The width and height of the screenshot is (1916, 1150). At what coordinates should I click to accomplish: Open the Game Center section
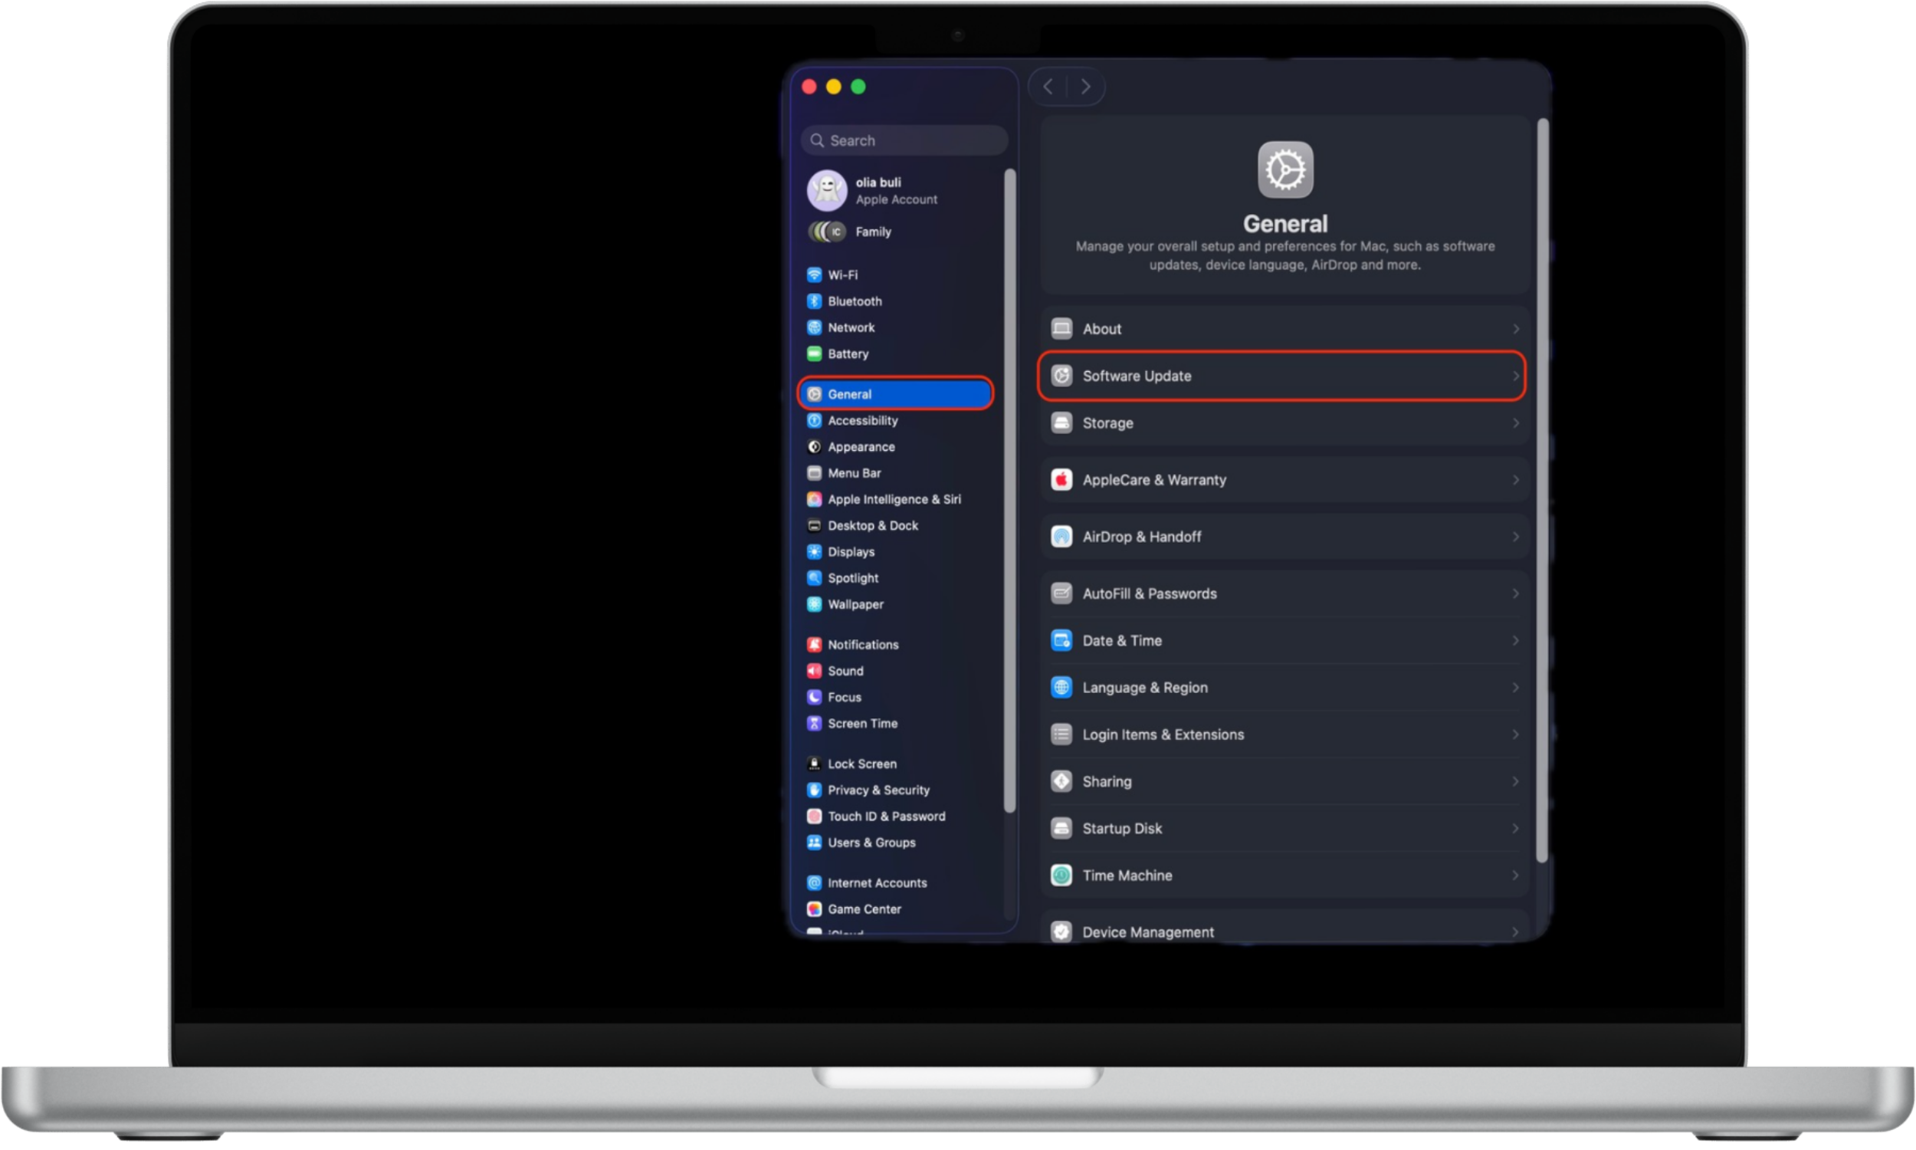tap(864, 909)
